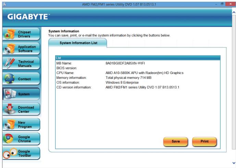Switch to System Information List tab
The image size is (236, 168).
coord(78,43)
